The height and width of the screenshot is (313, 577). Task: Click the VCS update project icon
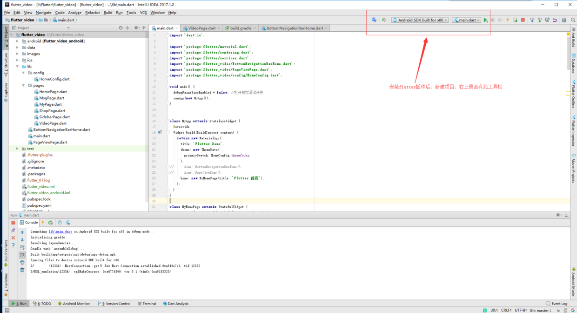[x=532, y=20]
